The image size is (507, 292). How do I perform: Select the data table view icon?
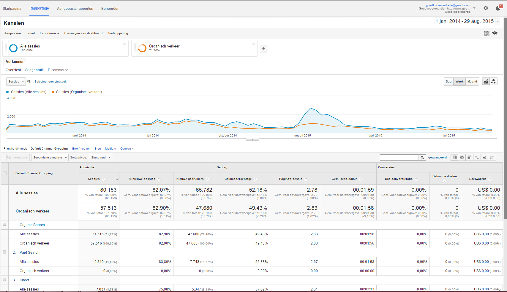pos(454,158)
